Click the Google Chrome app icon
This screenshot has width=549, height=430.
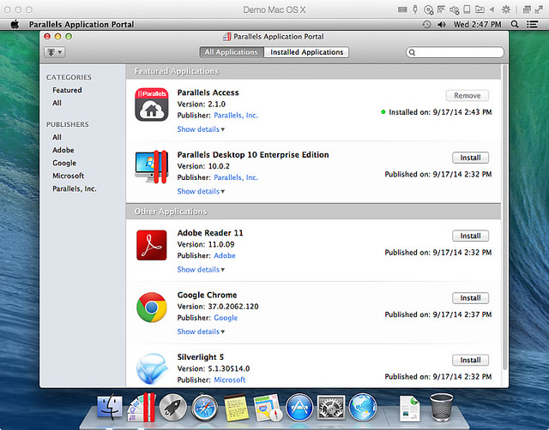152,308
